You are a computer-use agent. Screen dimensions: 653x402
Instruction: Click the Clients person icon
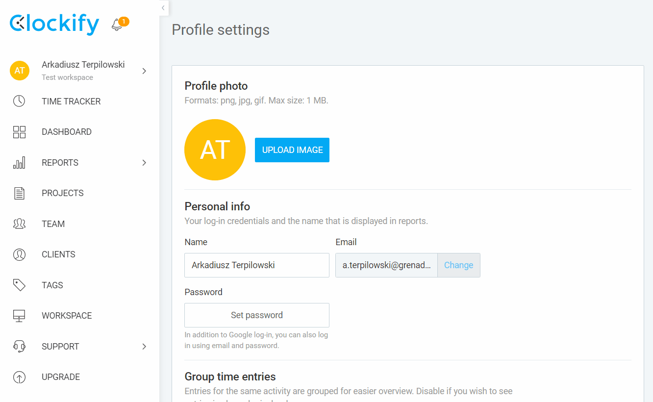[x=19, y=254]
